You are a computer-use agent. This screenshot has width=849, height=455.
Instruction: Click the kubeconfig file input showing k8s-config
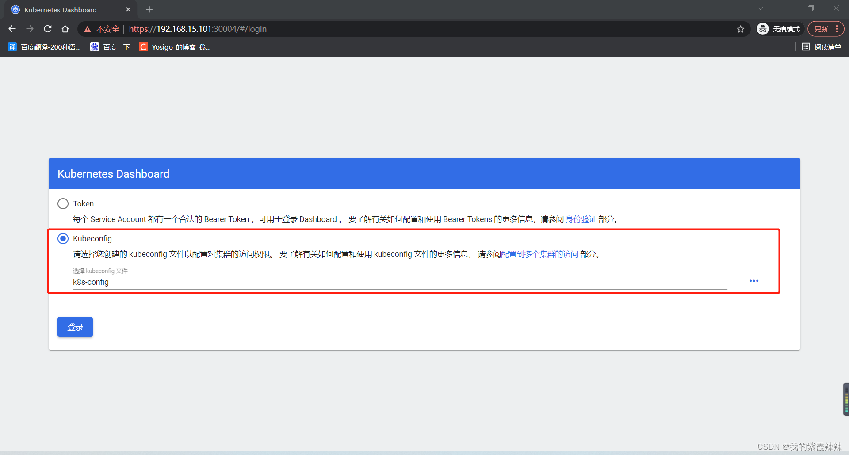coord(400,282)
